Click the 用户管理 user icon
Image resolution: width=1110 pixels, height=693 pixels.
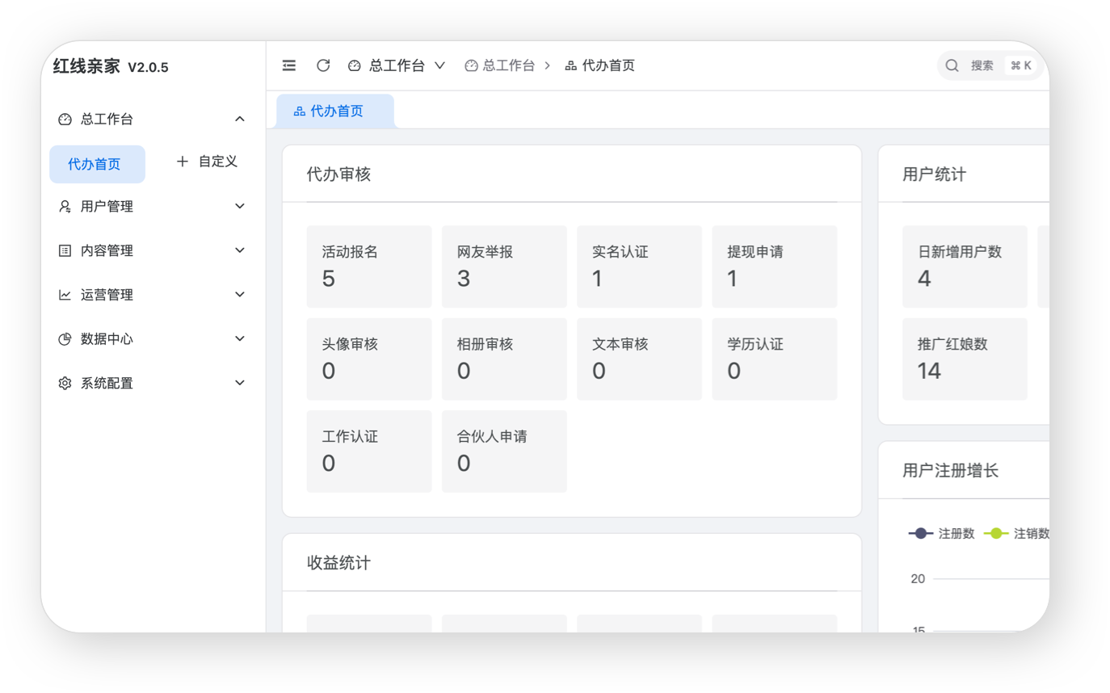(x=65, y=207)
